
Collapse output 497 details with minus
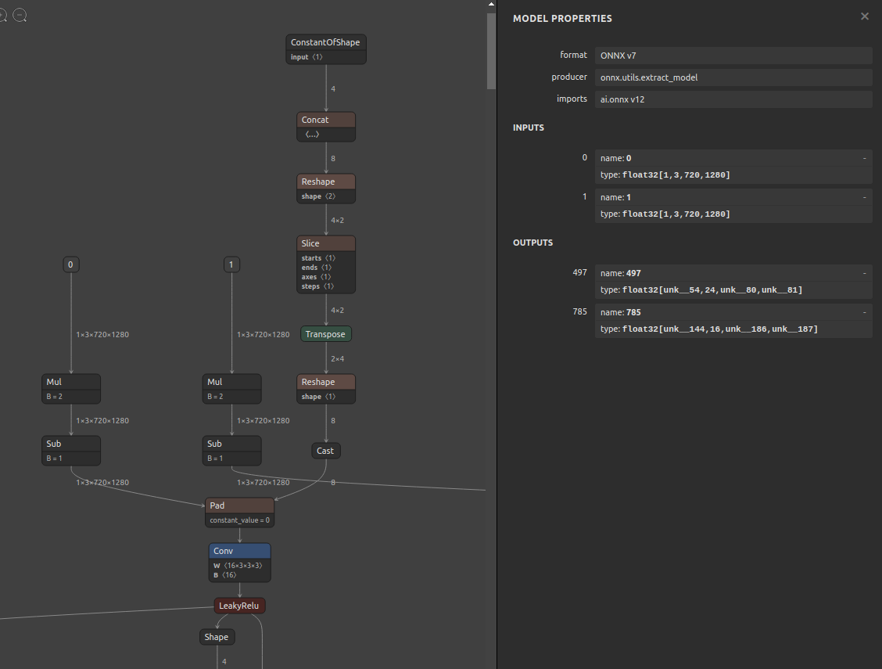865,273
